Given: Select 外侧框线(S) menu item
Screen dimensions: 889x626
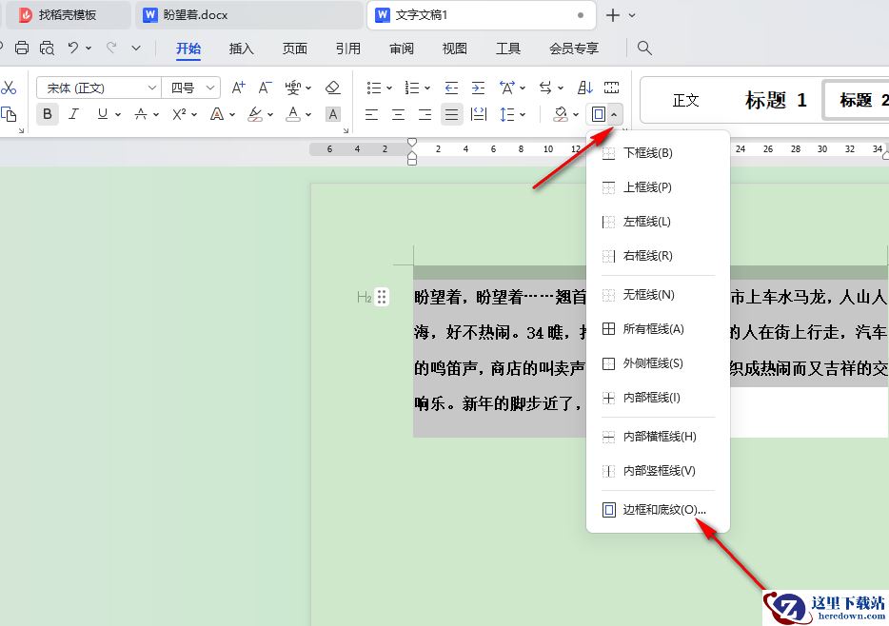Looking at the screenshot, I should (658, 363).
